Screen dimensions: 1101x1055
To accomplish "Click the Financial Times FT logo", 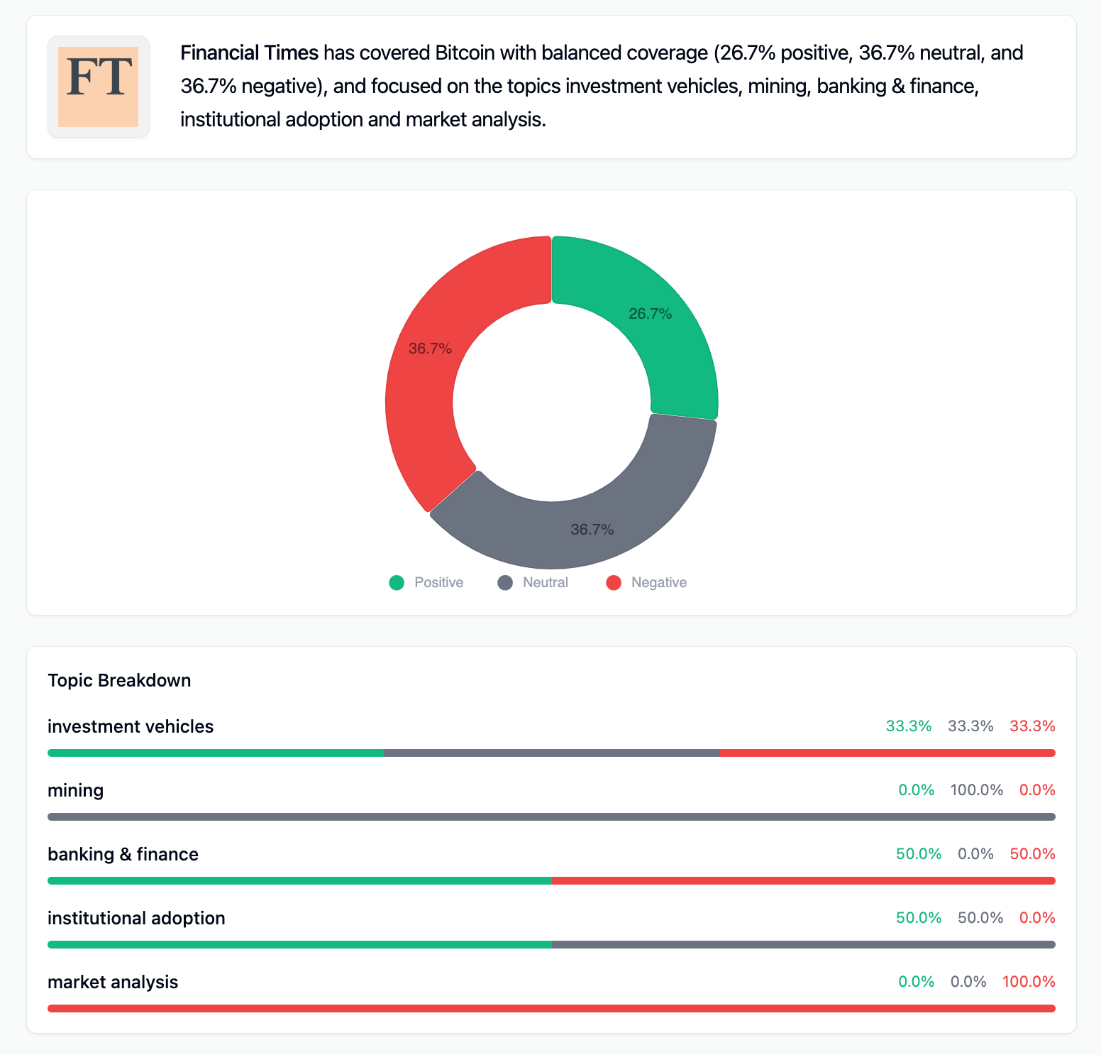I will 98,87.
